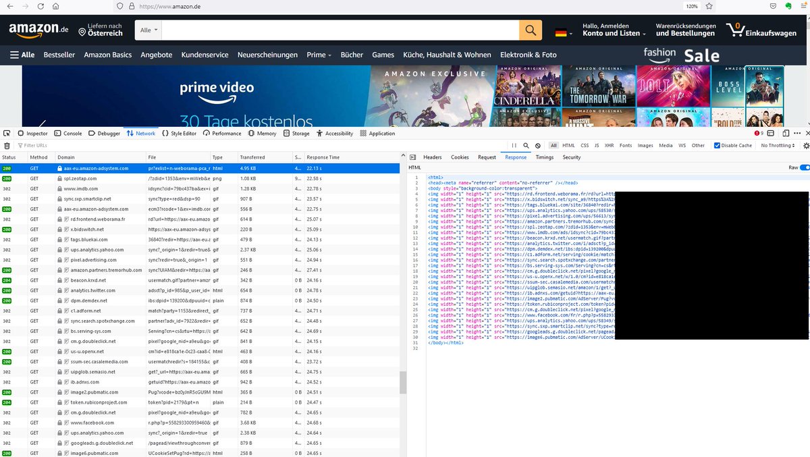Filter requests by CSS type
Screen dimensions: 810x457
pos(585,145)
